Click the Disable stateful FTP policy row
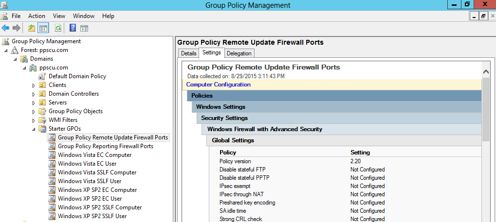The image size is (496, 222). pos(350,170)
